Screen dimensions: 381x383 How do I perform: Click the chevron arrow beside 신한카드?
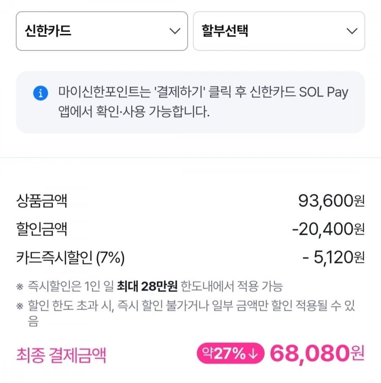coord(174,31)
